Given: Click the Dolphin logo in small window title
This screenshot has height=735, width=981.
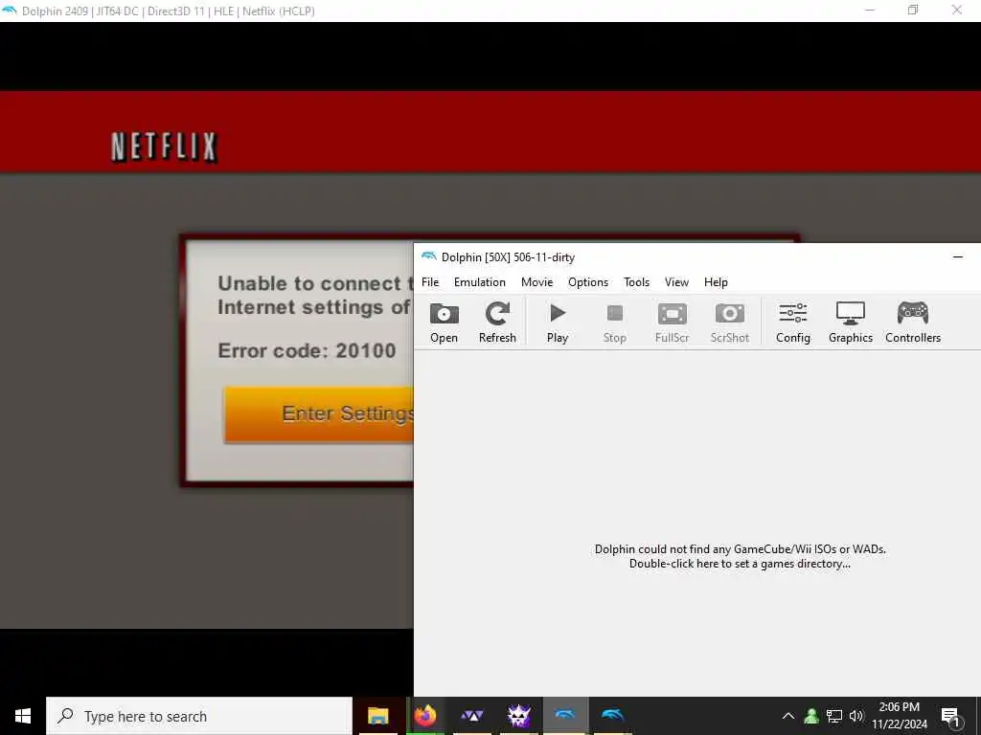Looking at the screenshot, I should click(428, 256).
